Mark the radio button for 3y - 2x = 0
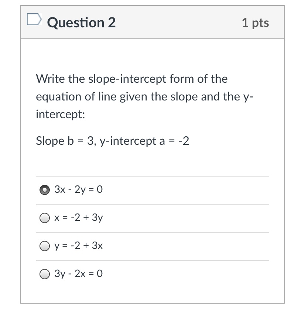The width and height of the screenshot is (305, 321). tap(45, 274)
